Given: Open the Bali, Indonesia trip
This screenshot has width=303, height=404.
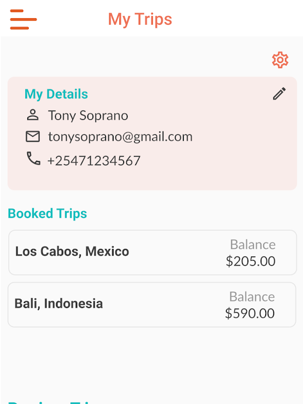Looking at the screenshot, I should click(x=152, y=305).
